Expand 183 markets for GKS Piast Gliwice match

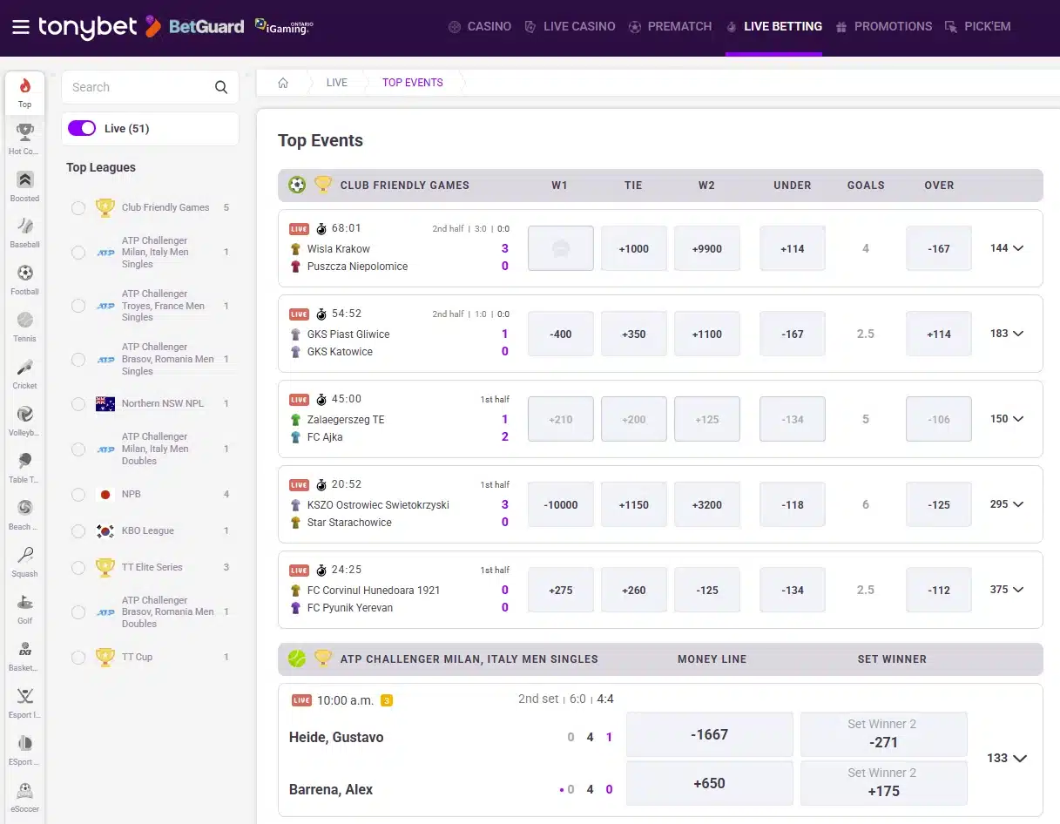(x=1007, y=334)
